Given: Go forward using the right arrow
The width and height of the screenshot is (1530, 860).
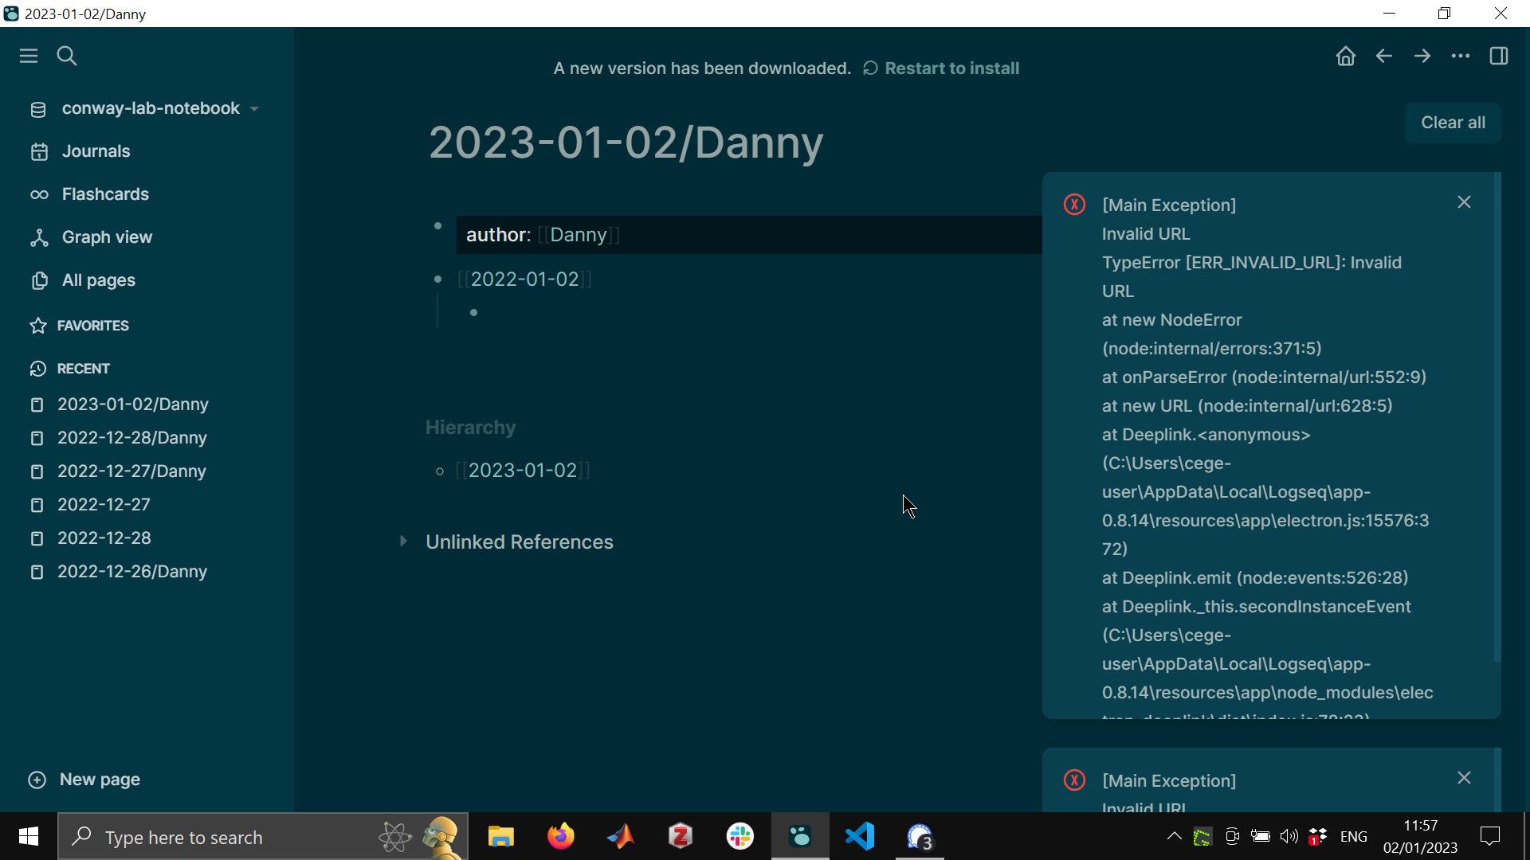Looking at the screenshot, I should [x=1422, y=56].
